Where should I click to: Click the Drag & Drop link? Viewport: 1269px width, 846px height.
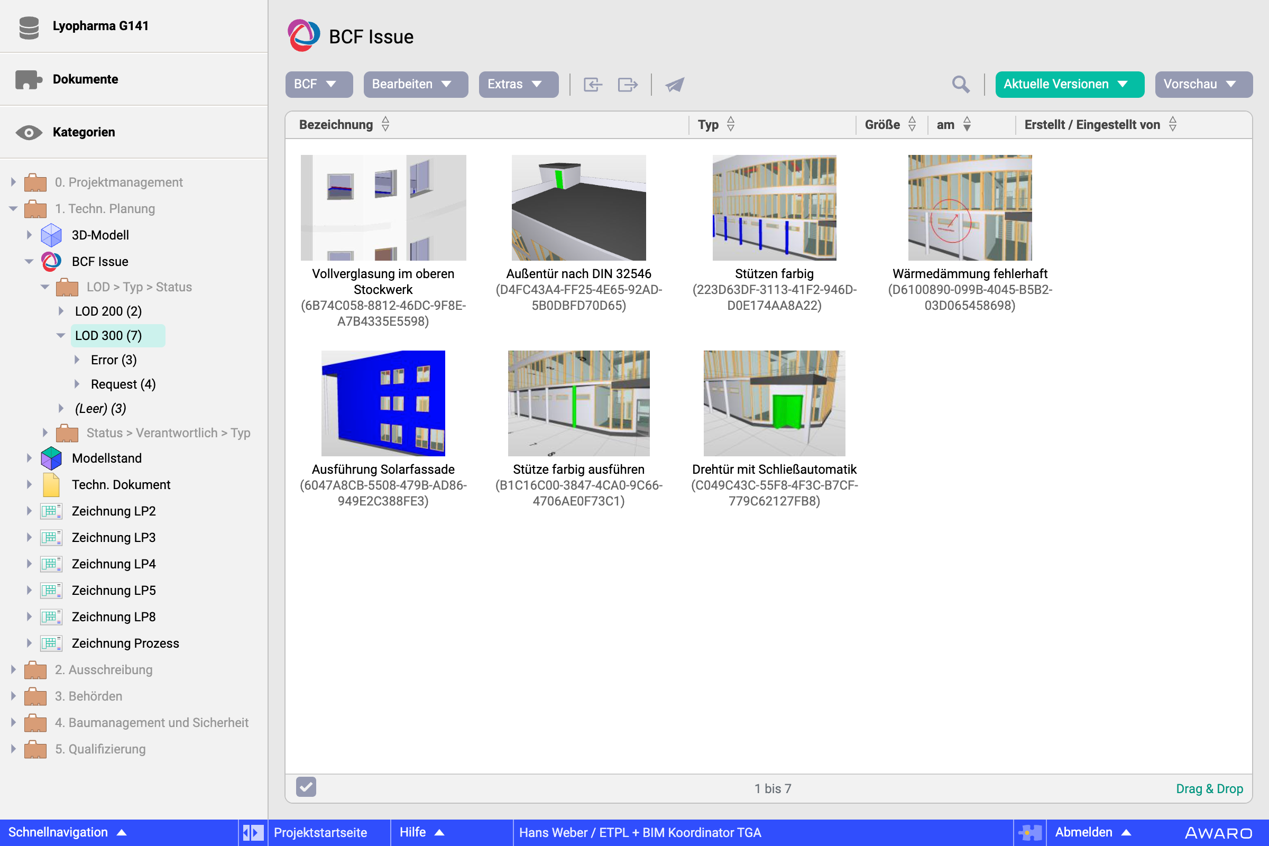[x=1209, y=788]
